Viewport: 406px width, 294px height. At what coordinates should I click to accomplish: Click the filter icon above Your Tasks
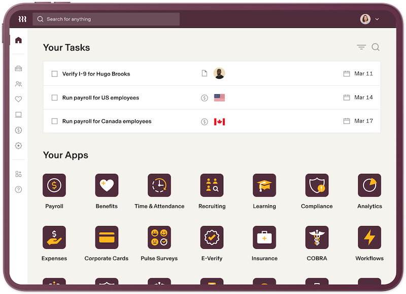[x=361, y=47]
